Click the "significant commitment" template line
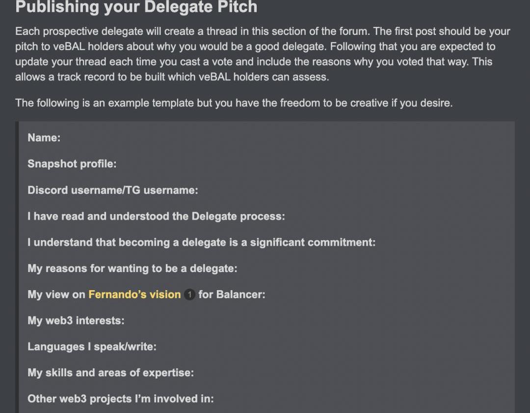Screen dimensions: 530x413 [x=201, y=242]
